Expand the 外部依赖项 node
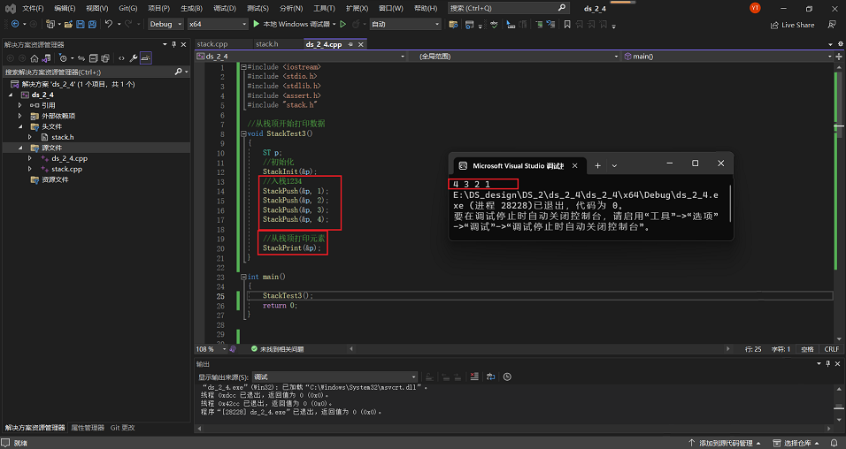This screenshot has height=449, width=846. tap(20, 116)
